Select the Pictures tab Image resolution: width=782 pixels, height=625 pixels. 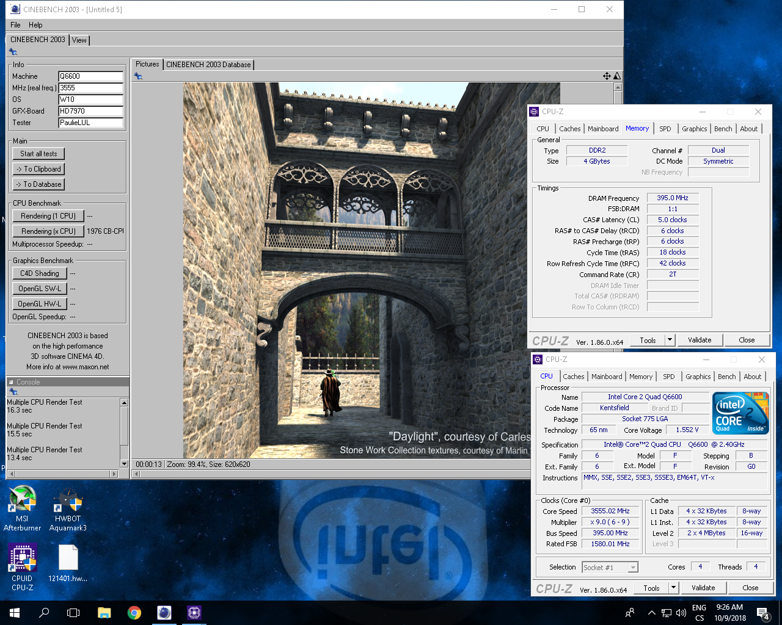147,64
